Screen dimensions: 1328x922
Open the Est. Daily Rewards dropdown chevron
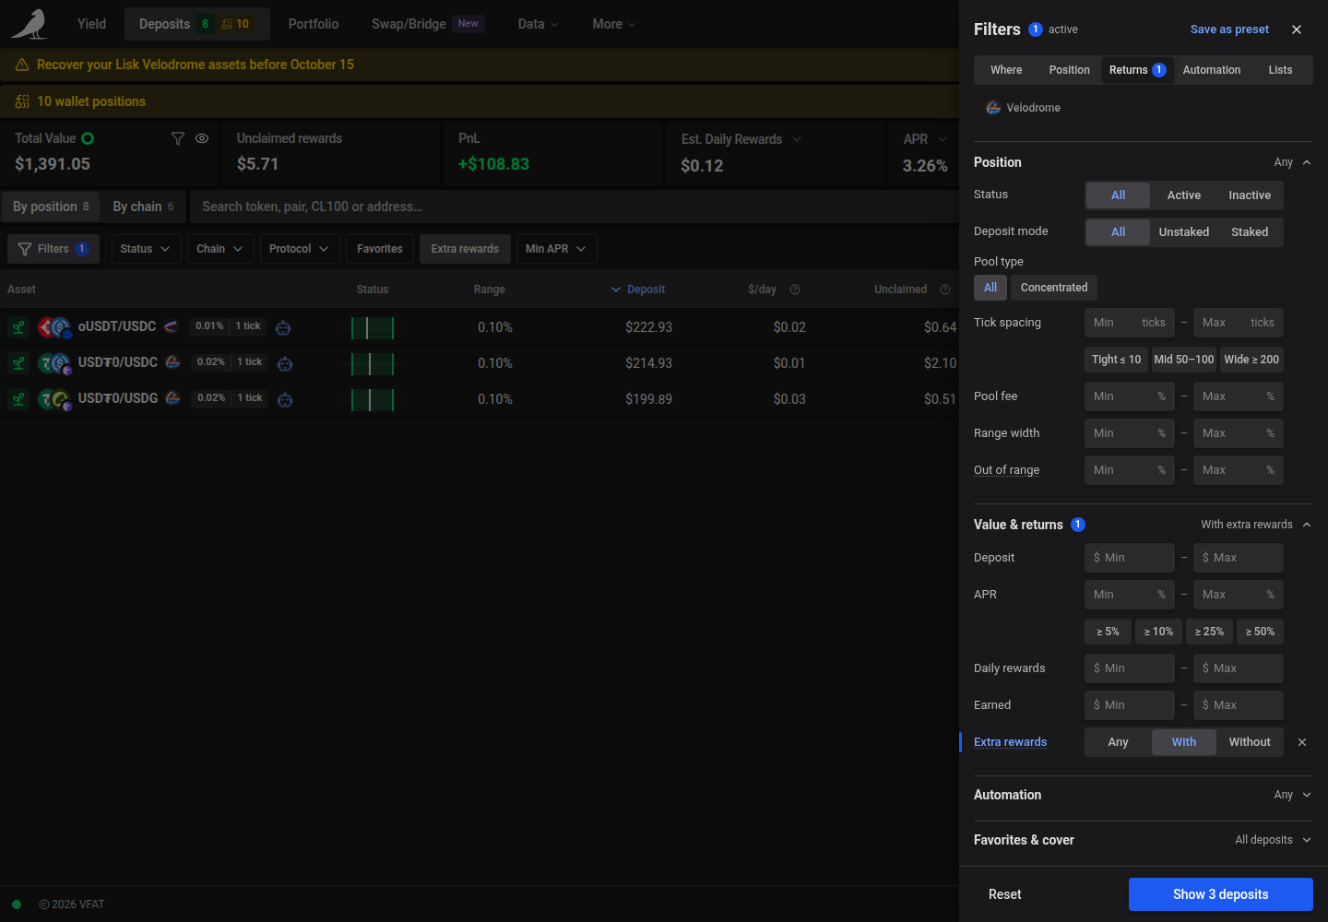[797, 139]
